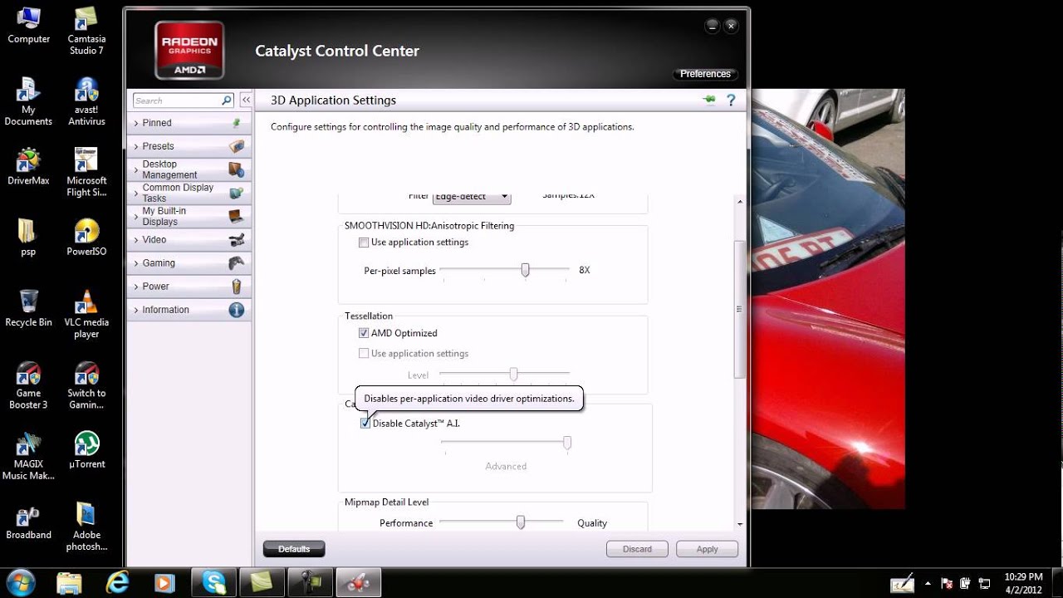Viewport: 1063px width, 598px height.
Task: Open Internet Explorer from the taskbar
Action: point(116,582)
